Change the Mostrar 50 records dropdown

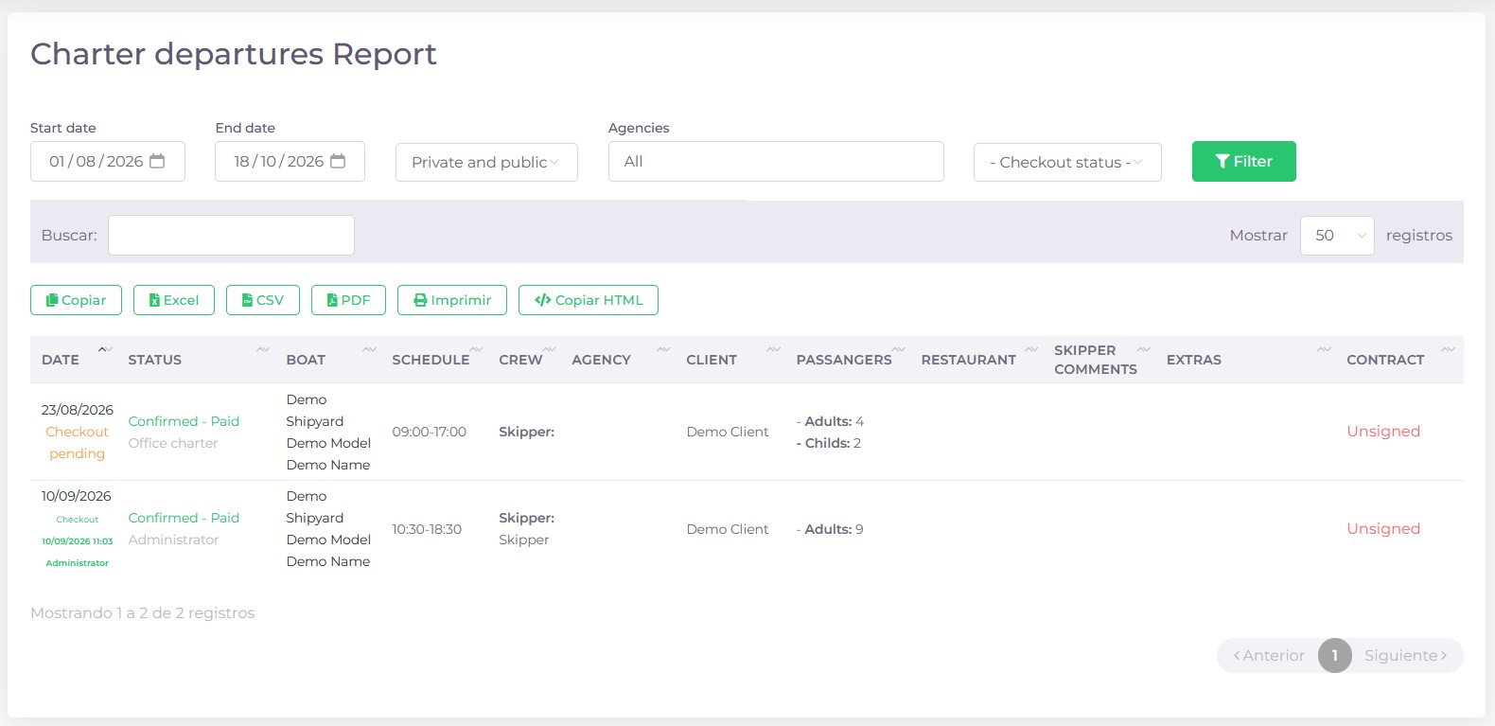click(x=1337, y=236)
